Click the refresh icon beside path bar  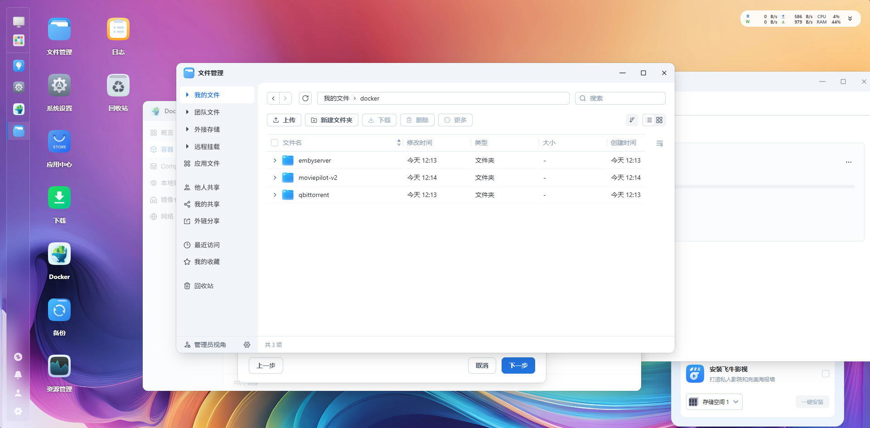pyautogui.click(x=305, y=98)
